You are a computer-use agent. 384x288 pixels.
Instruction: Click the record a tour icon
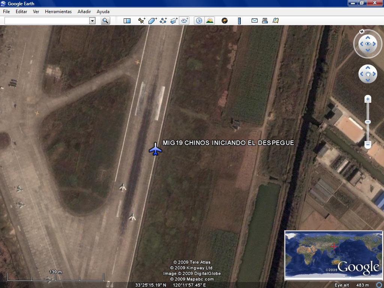click(184, 21)
